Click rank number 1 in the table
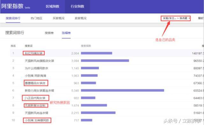Screen dimensions: 204x125 (13, 53)
